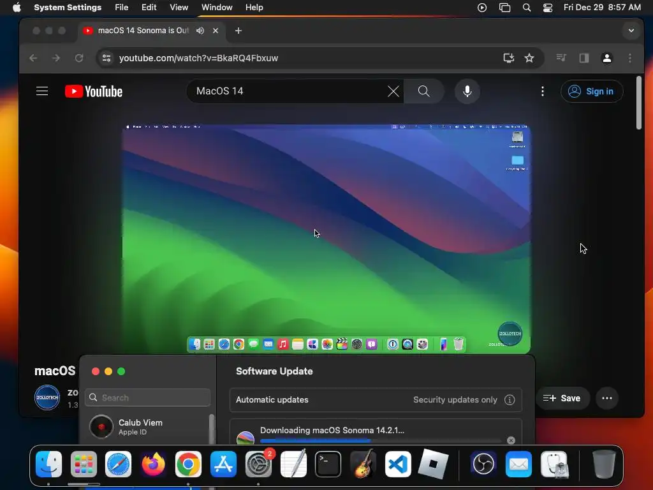Open Google Chrome from the Dock

(188, 464)
